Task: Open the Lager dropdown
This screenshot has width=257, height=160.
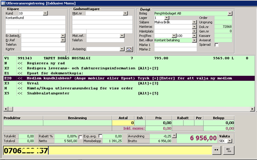Action: 167,18
